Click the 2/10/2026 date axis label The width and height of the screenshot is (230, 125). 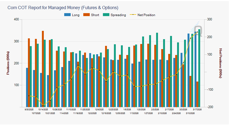(x=162, y=113)
